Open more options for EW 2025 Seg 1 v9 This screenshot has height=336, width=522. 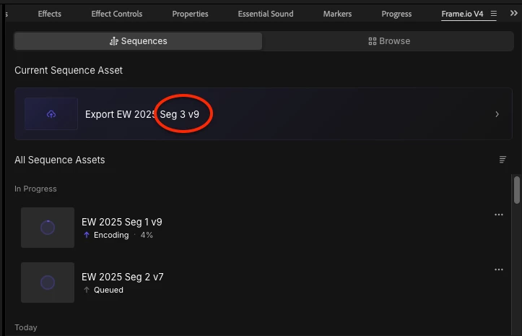499,215
